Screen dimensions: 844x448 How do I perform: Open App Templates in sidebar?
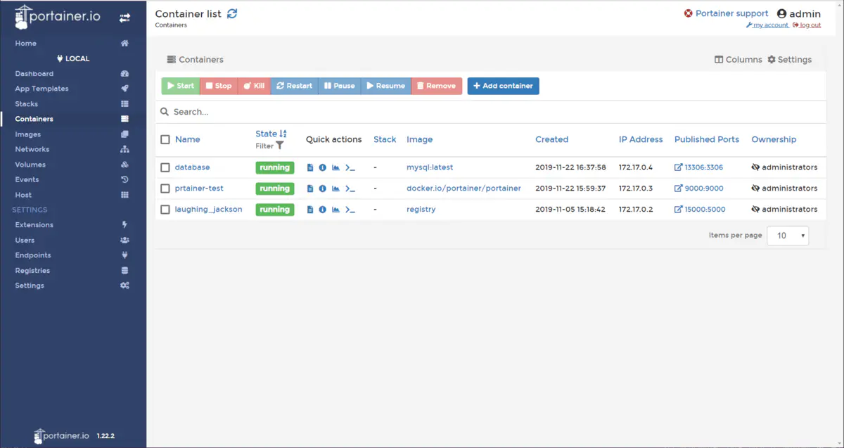[73, 89]
